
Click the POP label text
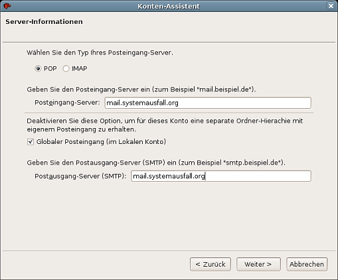50,68
